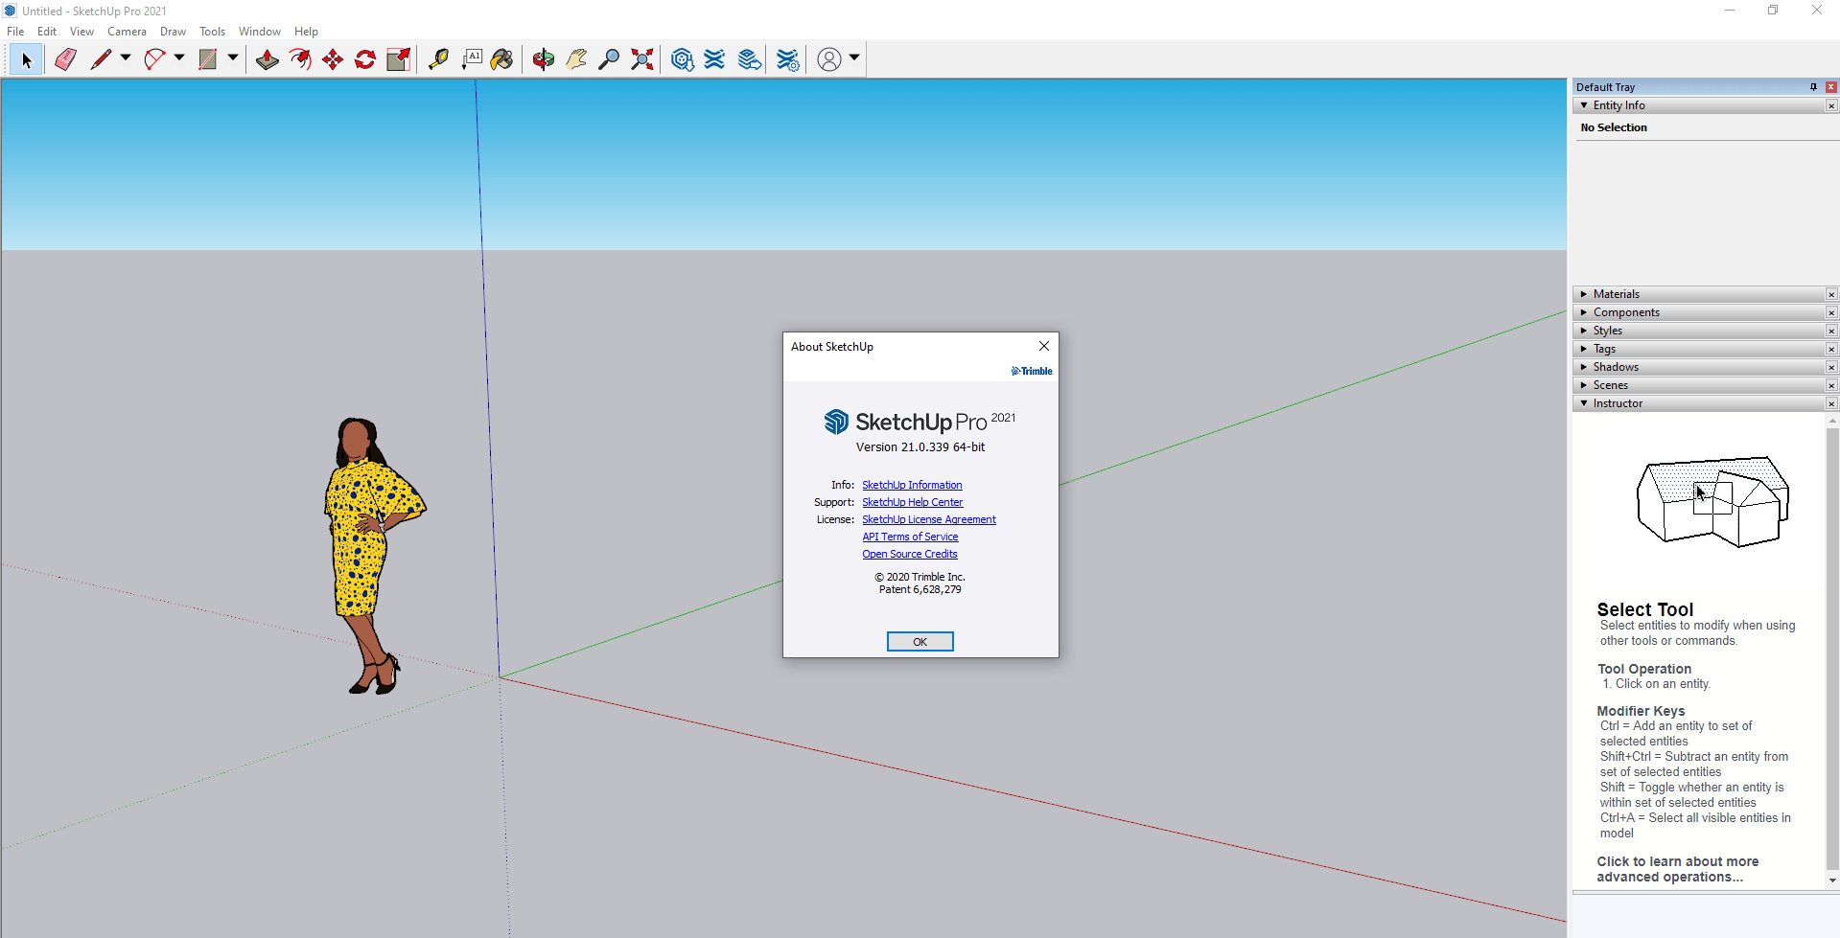Image resolution: width=1840 pixels, height=938 pixels.
Task: Select the Paint Bucket tool
Action: point(501,59)
